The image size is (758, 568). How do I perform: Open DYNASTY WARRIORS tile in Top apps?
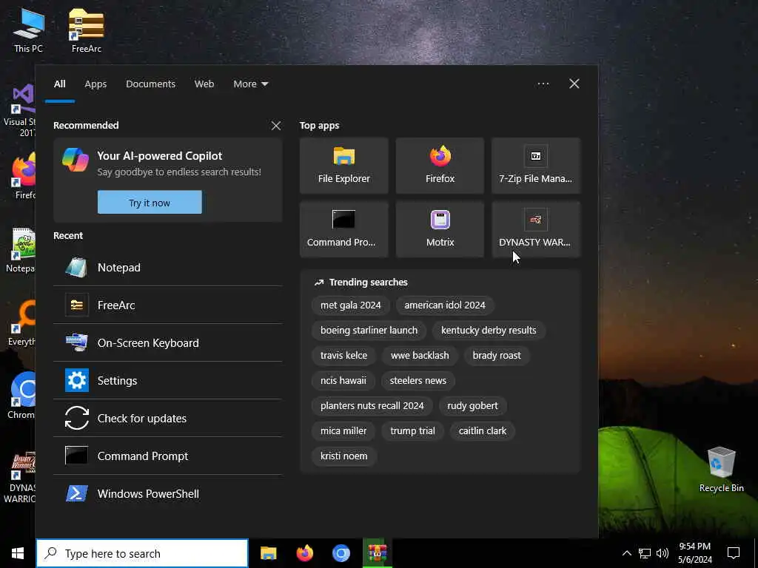point(536,229)
